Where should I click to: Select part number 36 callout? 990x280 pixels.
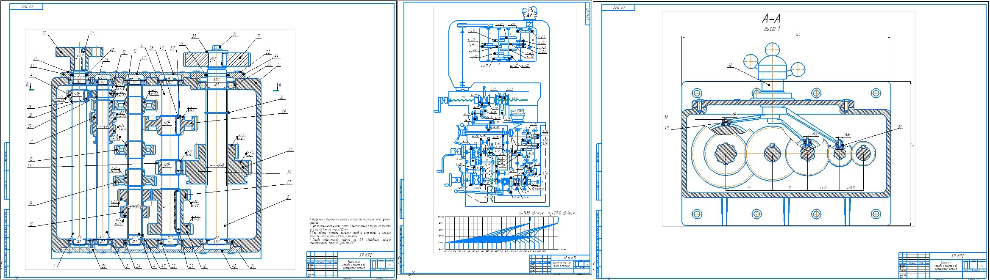(x=281, y=97)
